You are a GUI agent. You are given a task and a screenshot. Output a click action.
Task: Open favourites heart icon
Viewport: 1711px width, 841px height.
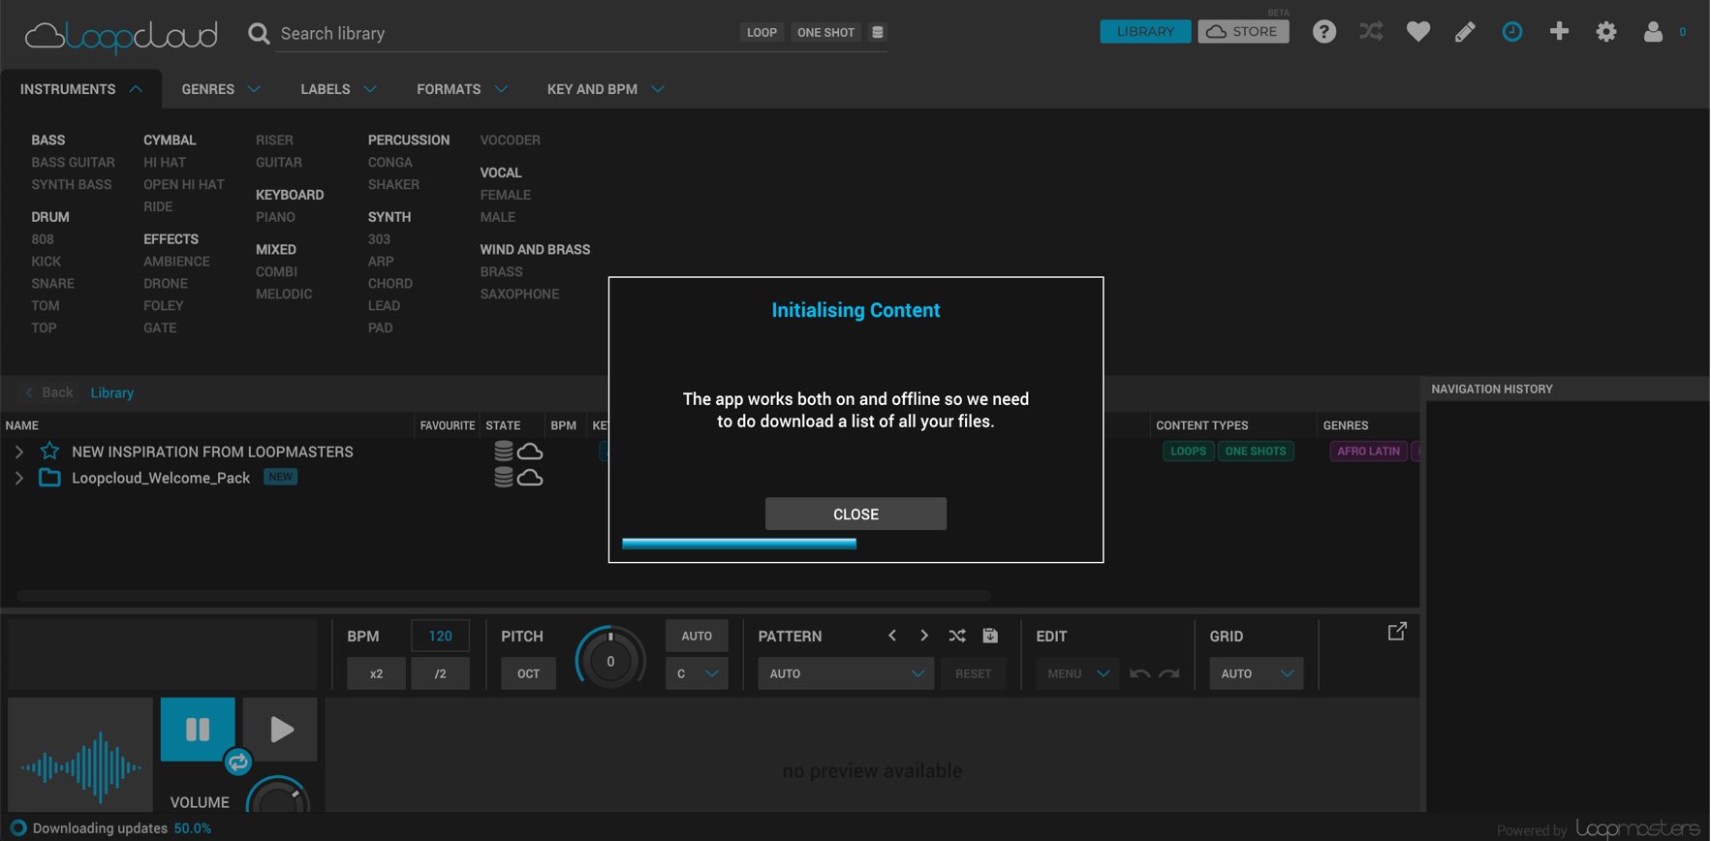1418,32
